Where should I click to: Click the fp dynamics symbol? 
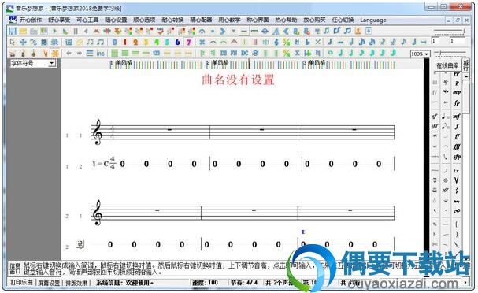(x=457, y=102)
